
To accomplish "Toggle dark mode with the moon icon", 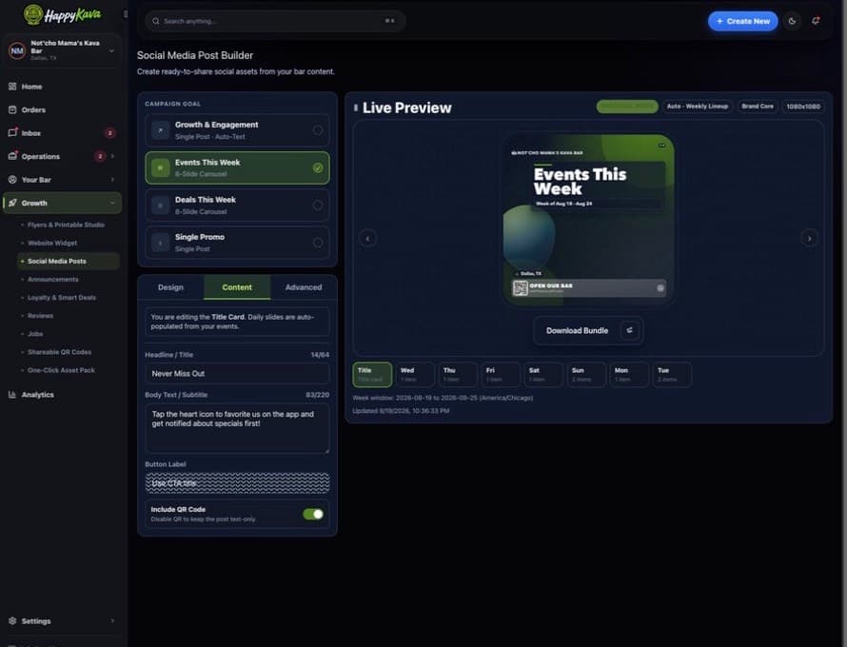I will pyautogui.click(x=792, y=21).
